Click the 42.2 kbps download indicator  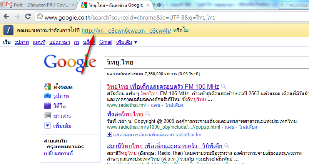[x=294, y=5]
